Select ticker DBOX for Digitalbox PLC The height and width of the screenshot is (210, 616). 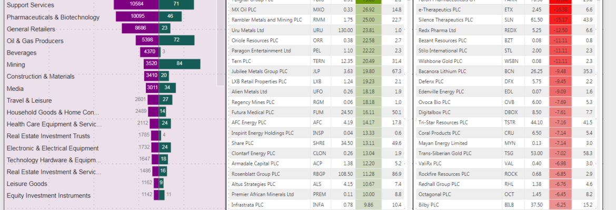click(511, 112)
